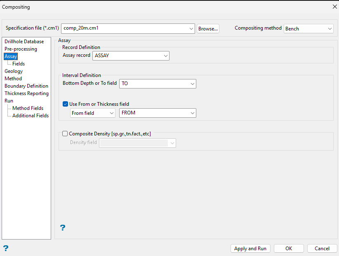Click the ASSAY record value text
Screen dimensions: 339x256
click(x=102, y=56)
